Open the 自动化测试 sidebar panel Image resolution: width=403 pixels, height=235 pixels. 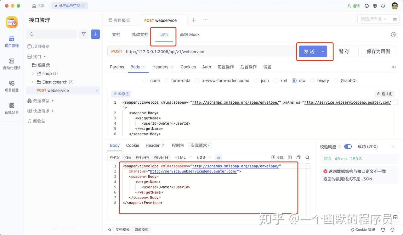pos(11,64)
